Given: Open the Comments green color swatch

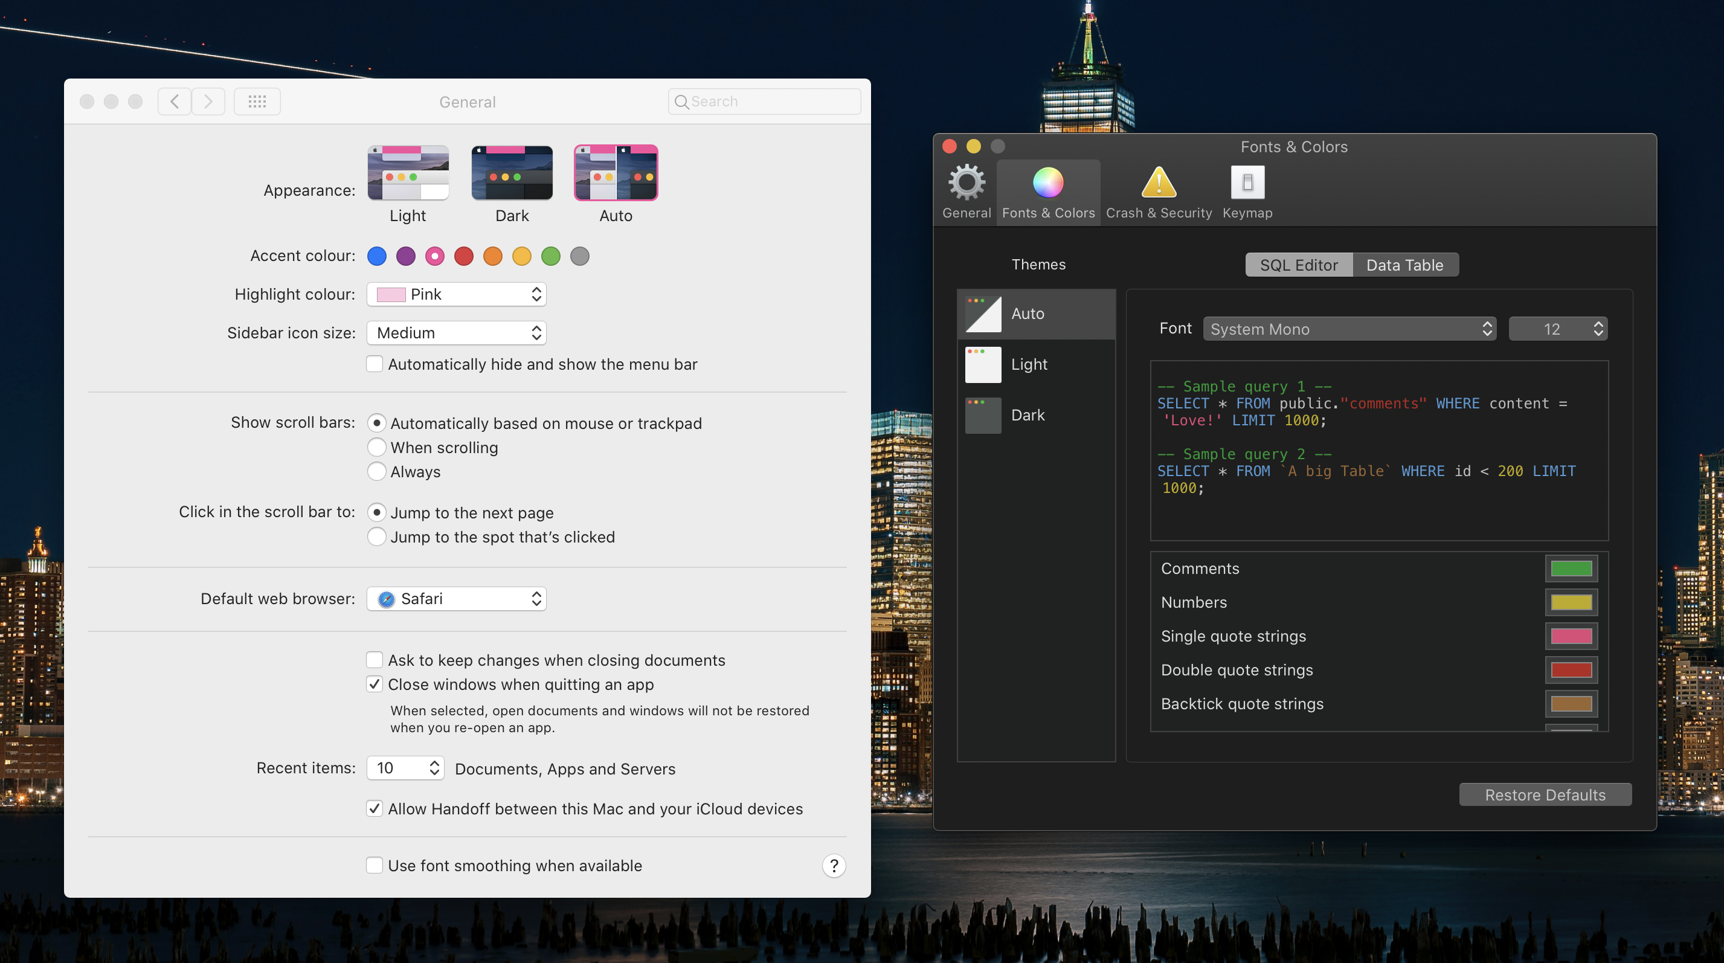Looking at the screenshot, I should pyautogui.click(x=1571, y=569).
